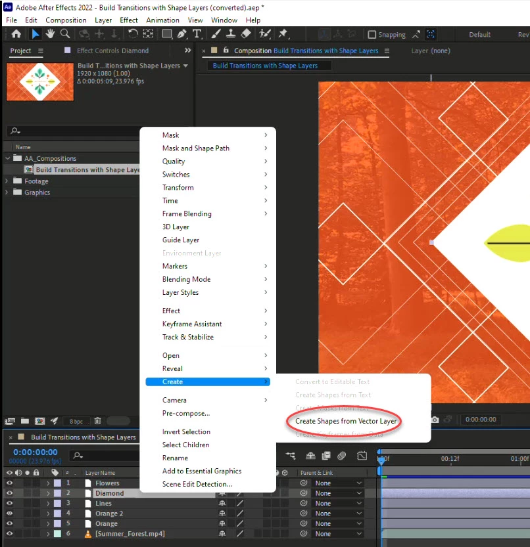Select the Hand tool

[50, 34]
